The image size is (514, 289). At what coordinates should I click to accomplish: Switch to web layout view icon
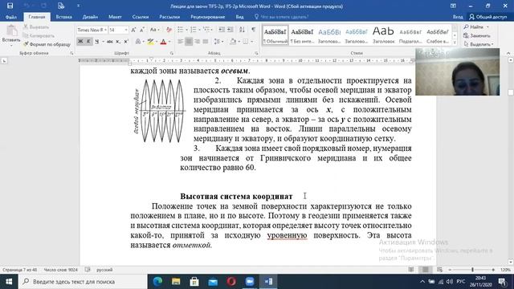coord(439,270)
